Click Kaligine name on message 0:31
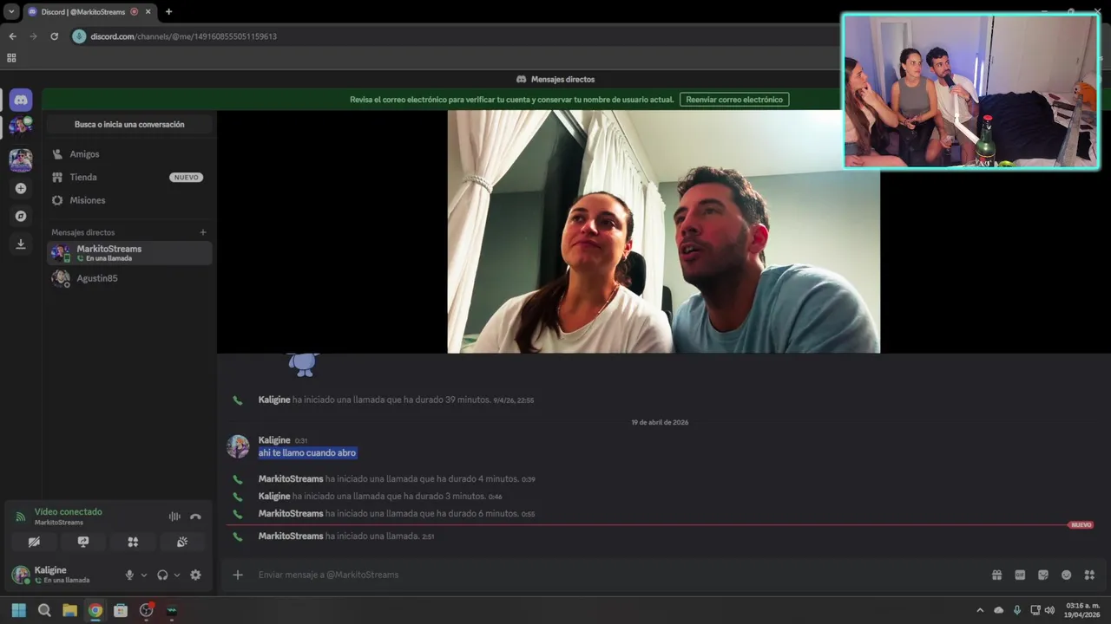Image resolution: width=1111 pixels, height=624 pixels. [x=274, y=440]
